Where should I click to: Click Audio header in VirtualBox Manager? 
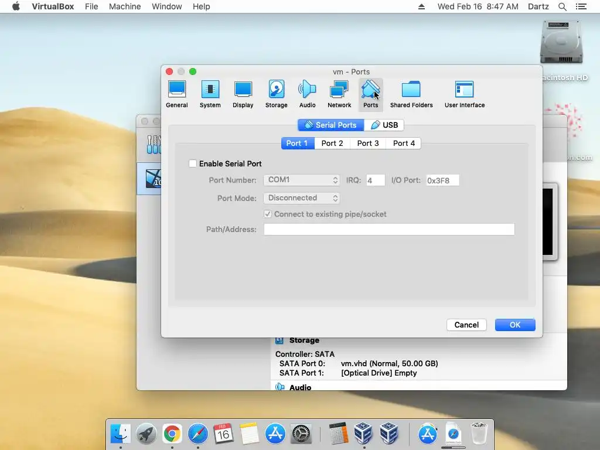[x=300, y=387]
